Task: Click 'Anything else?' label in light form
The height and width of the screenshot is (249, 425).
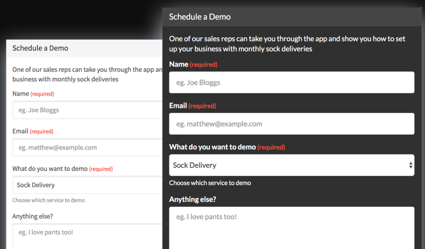Action: click(32, 216)
